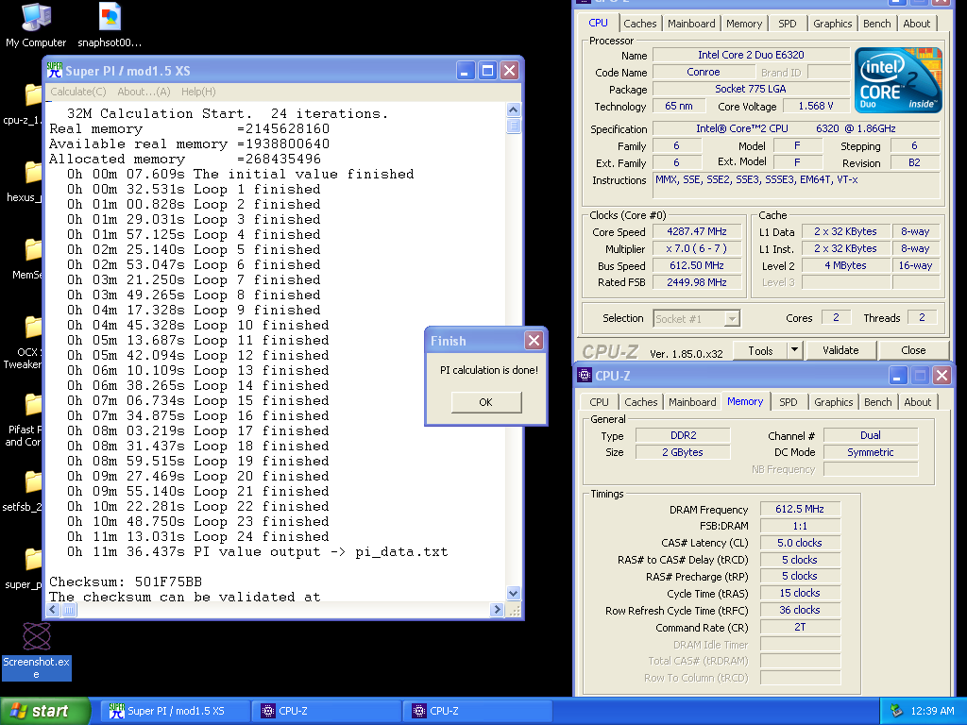Screen dimensions: 967x725
Task: Open the MemSet desktop folder
Action: 25,259
